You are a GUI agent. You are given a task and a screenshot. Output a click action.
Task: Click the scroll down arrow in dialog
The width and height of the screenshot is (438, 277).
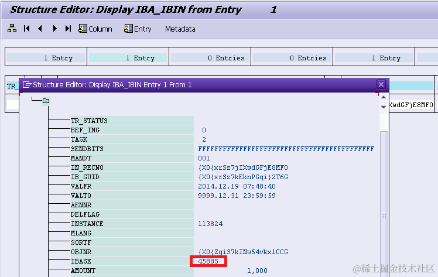point(384,107)
